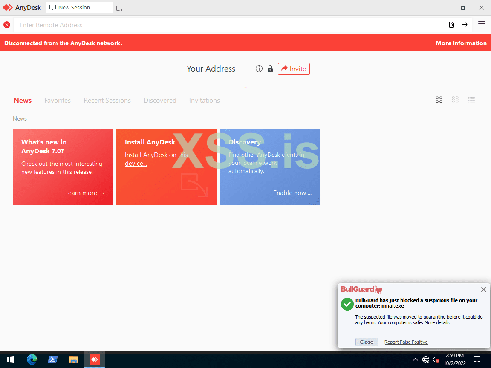Click the green checkmark in BullGuard popup

point(347,304)
